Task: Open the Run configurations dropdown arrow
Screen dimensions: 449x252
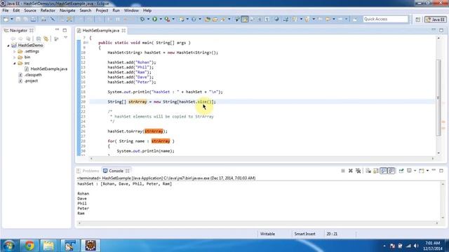Action: [161, 19]
